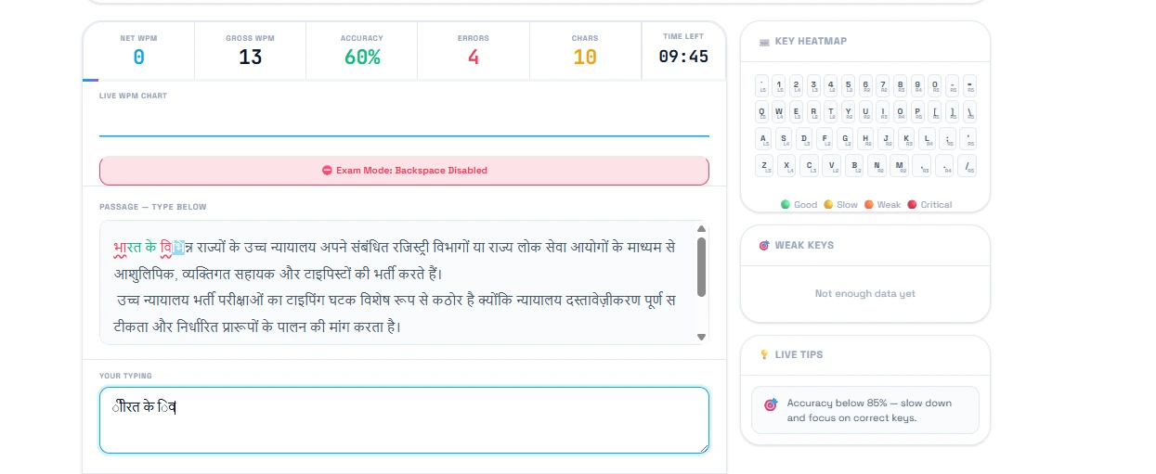
Task: Click the backslash key in the heatmap
Action: coord(969,111)
